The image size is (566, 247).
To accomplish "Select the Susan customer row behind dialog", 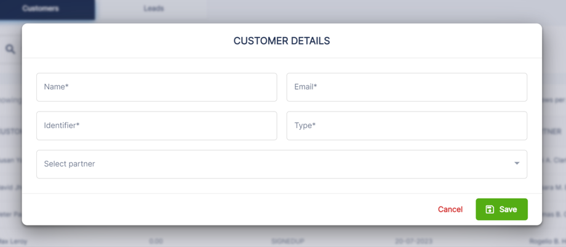I will 10,160.
